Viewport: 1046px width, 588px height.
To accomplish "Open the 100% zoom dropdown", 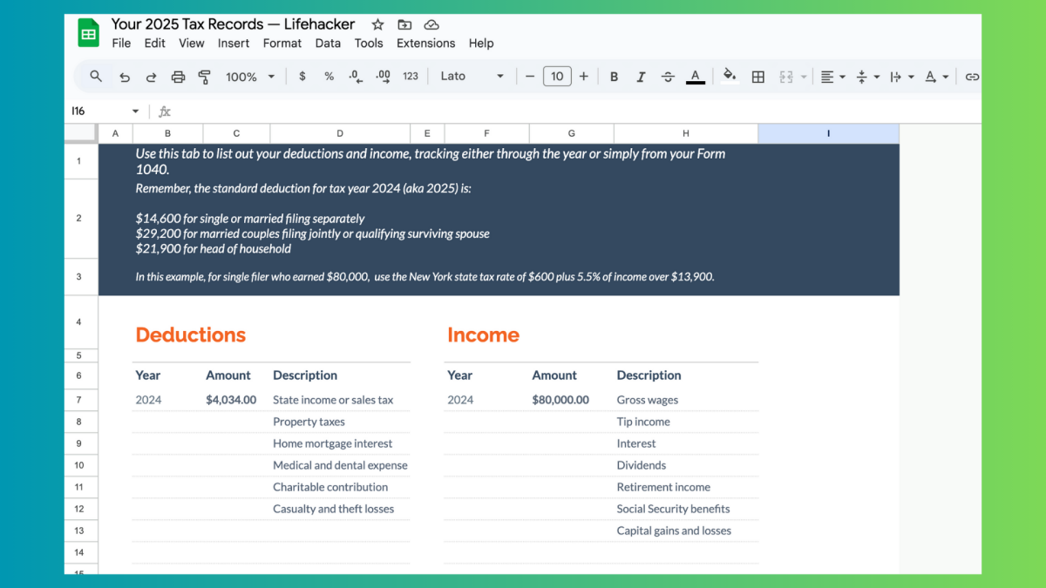I will coord(249,77).
